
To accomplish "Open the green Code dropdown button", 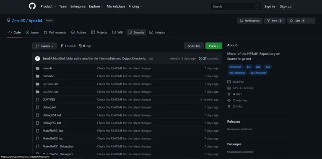I will tap(213, 46).
